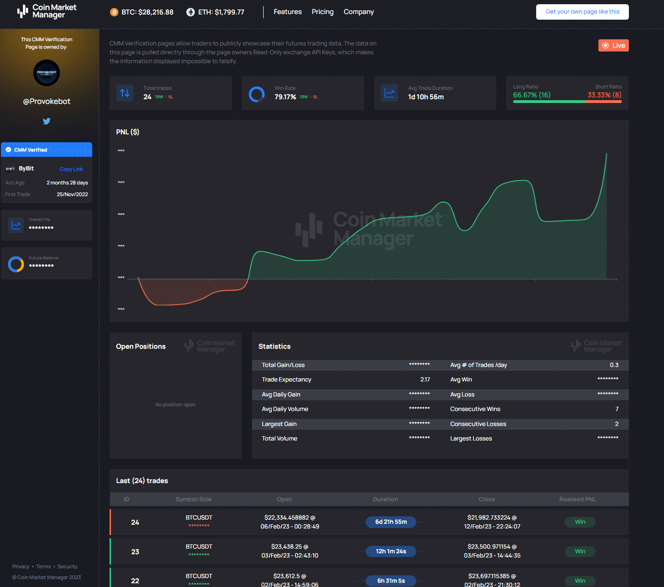Click the $23,500.971154 close price cell
The height and width of the screenshot is (587, 664).
tap(492, 551)
